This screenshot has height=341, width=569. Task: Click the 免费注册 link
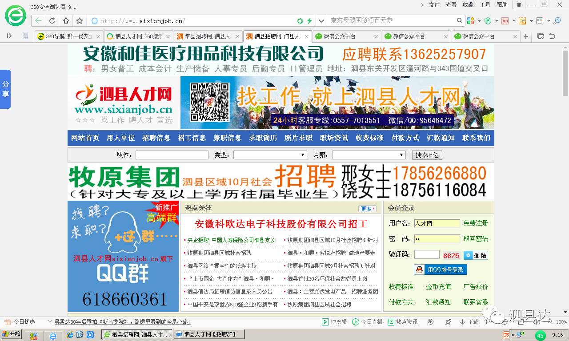[476, 223]
